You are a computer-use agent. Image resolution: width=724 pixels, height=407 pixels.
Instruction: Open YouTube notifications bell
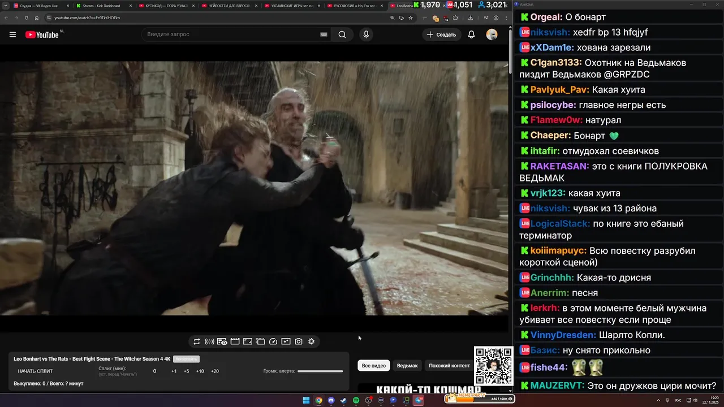(471, 34)
